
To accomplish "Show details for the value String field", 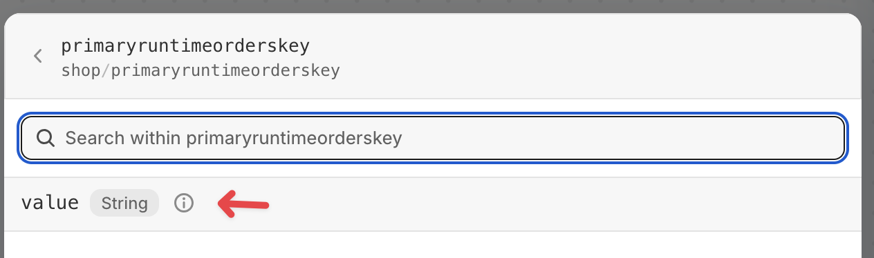I will click(x=183, y=204).
